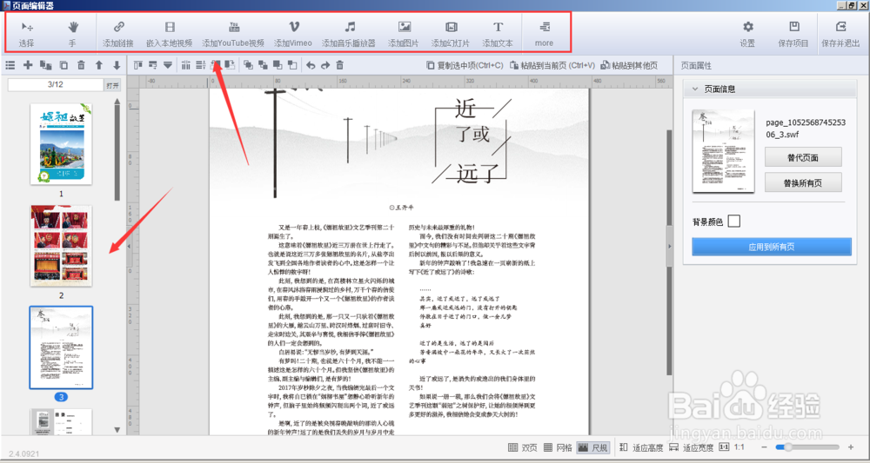Viewport: 870px width, 463px height.
Task: Open 设置 settings gear
Action: pos(747,33)
